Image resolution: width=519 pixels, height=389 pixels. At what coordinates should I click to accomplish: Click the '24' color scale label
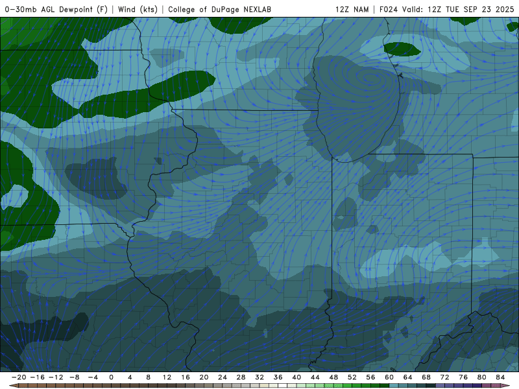pos(223,377)
